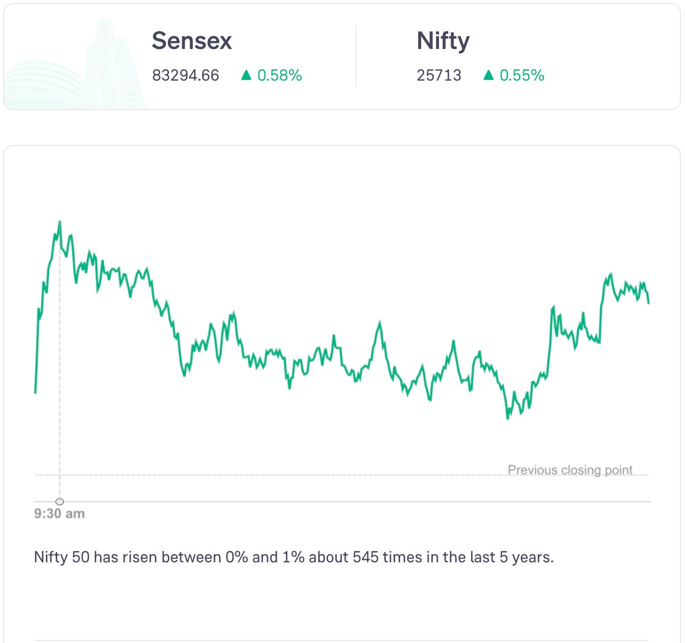Click the starting point of the green chart line
This screenshot has width=685, height=643.
pyautogui.click(x=35, y=392)
